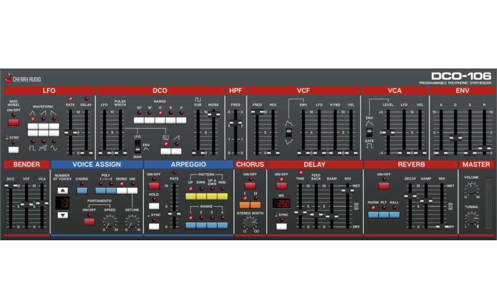Toggle the Delay ON/OFF button
The height and width of the screenshot is (298, 497).
tap(282, 186)
